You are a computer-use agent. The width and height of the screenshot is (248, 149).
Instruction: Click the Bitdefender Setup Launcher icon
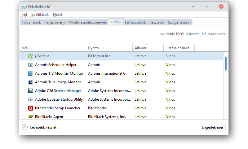31,108
